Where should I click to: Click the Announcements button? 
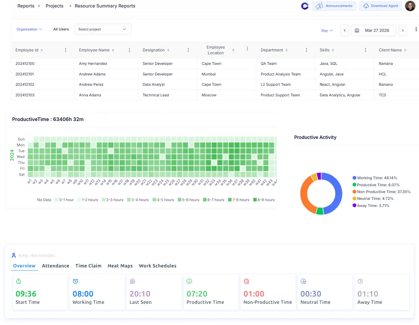click(x=334, y=6)
